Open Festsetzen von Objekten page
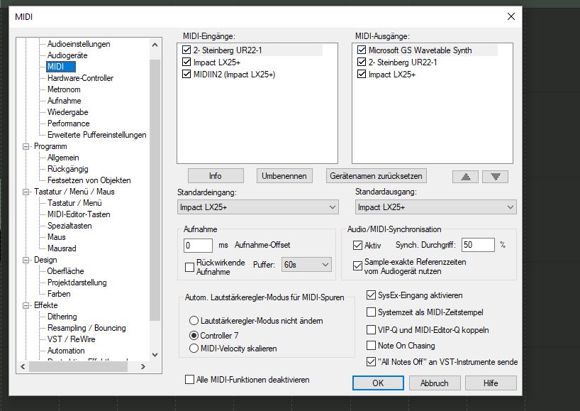 pos(89,180)
